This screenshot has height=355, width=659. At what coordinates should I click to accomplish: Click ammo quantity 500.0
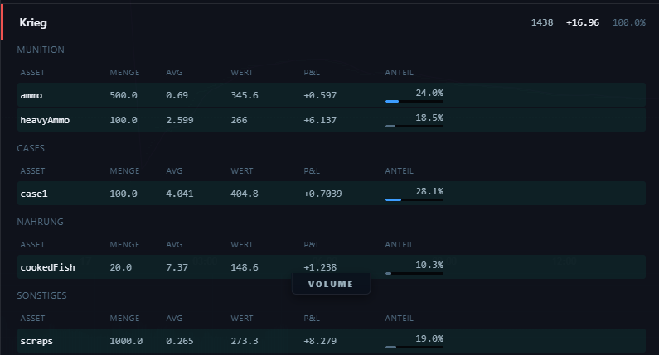coord(124,95)
